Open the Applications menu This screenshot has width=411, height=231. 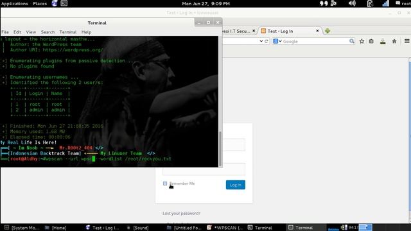click(x=15, y=3)
